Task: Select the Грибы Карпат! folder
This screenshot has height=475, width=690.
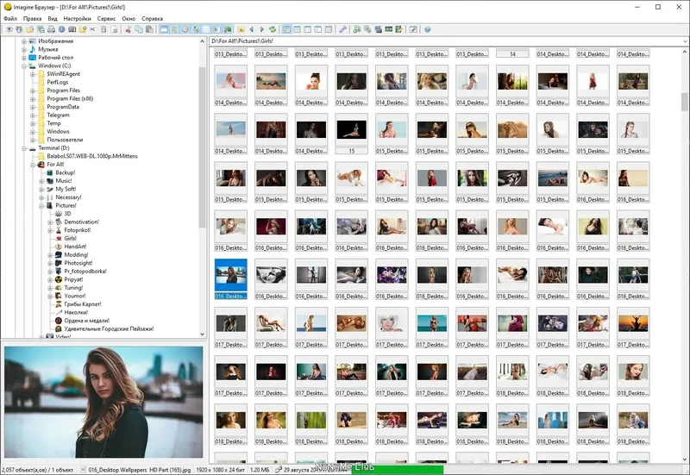Action: tap(83, 304)
